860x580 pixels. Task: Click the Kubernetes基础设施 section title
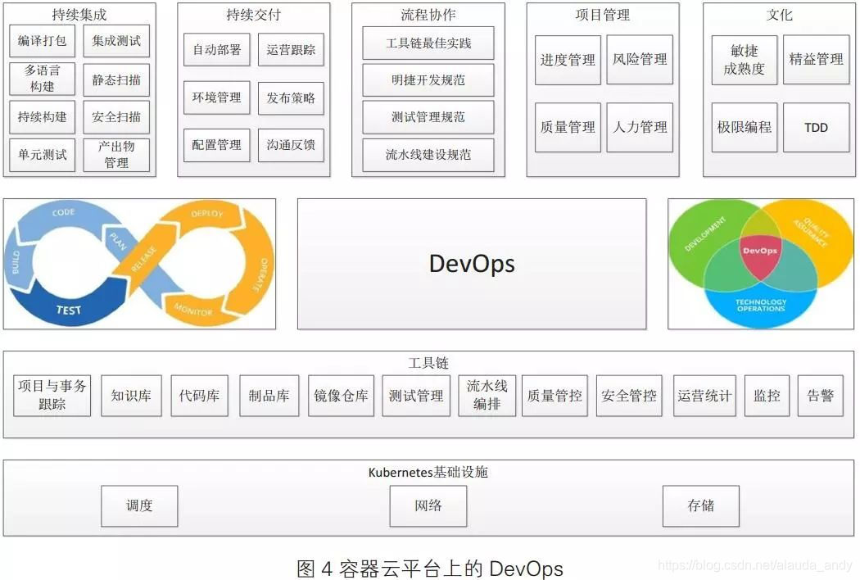coord(428,472)
